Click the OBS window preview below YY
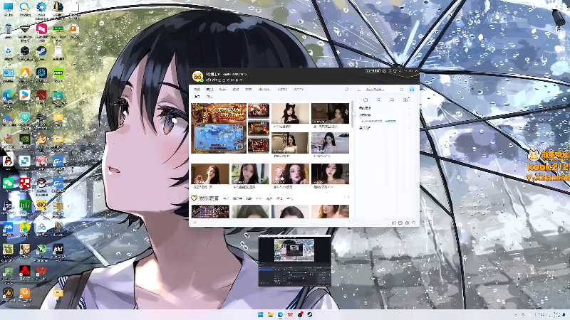The image size is (570, 320). click(x=295, y=261)
